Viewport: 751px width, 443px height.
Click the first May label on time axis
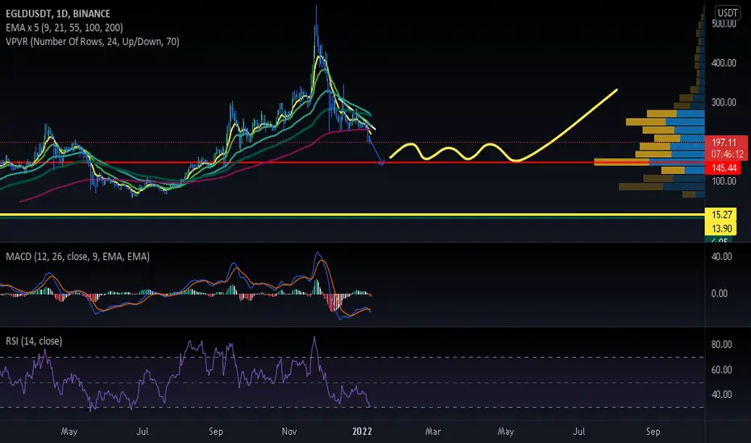[x=69, y=432]
